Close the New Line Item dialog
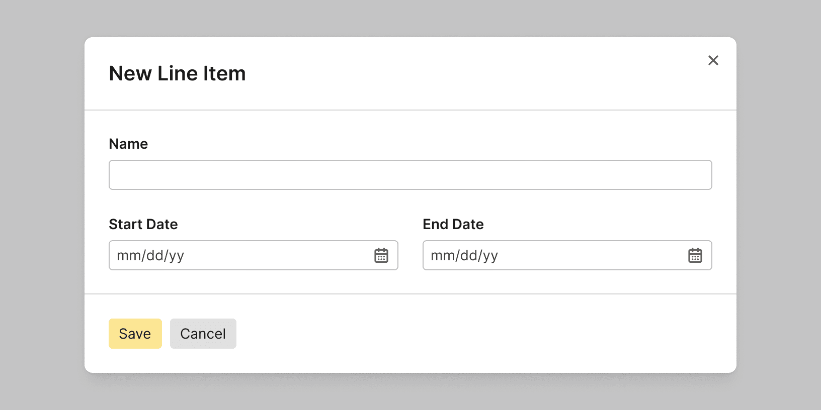This screenshot has height=410, width=821. tap(713, 60)
